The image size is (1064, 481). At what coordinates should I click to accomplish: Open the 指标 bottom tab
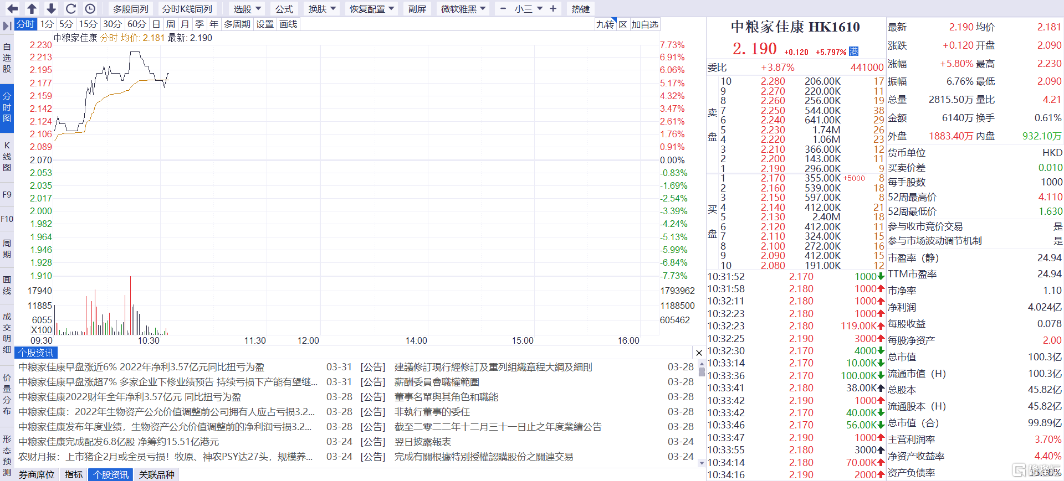point(74,475)
